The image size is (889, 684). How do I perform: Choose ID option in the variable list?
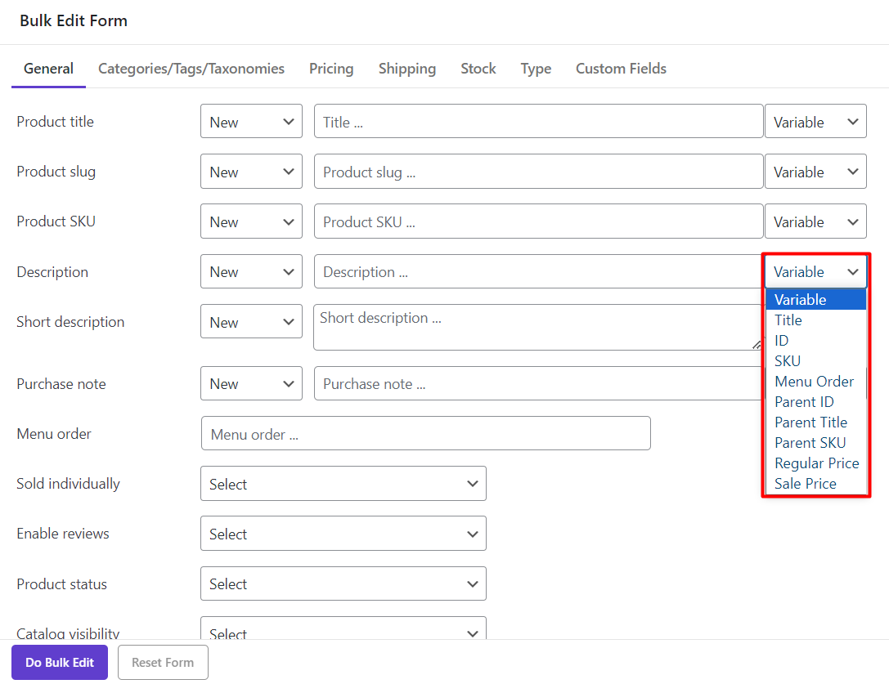(x=816, y=341)
